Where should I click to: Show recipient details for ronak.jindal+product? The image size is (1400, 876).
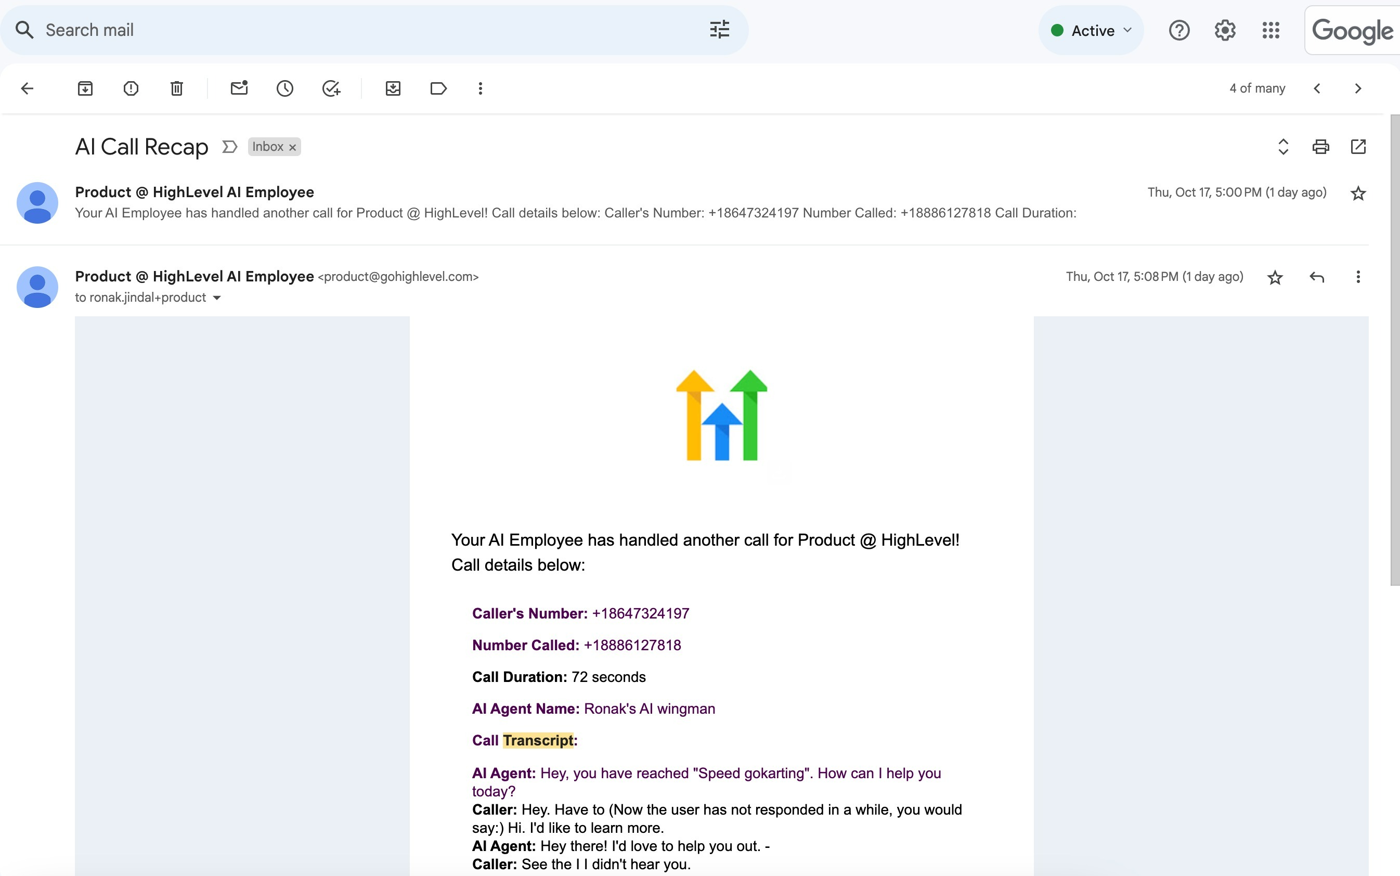217,298
